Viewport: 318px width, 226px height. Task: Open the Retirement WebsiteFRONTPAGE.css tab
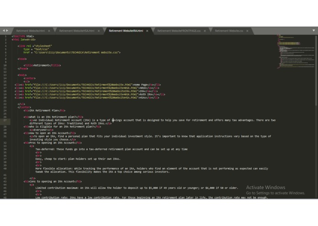point(179,31)
